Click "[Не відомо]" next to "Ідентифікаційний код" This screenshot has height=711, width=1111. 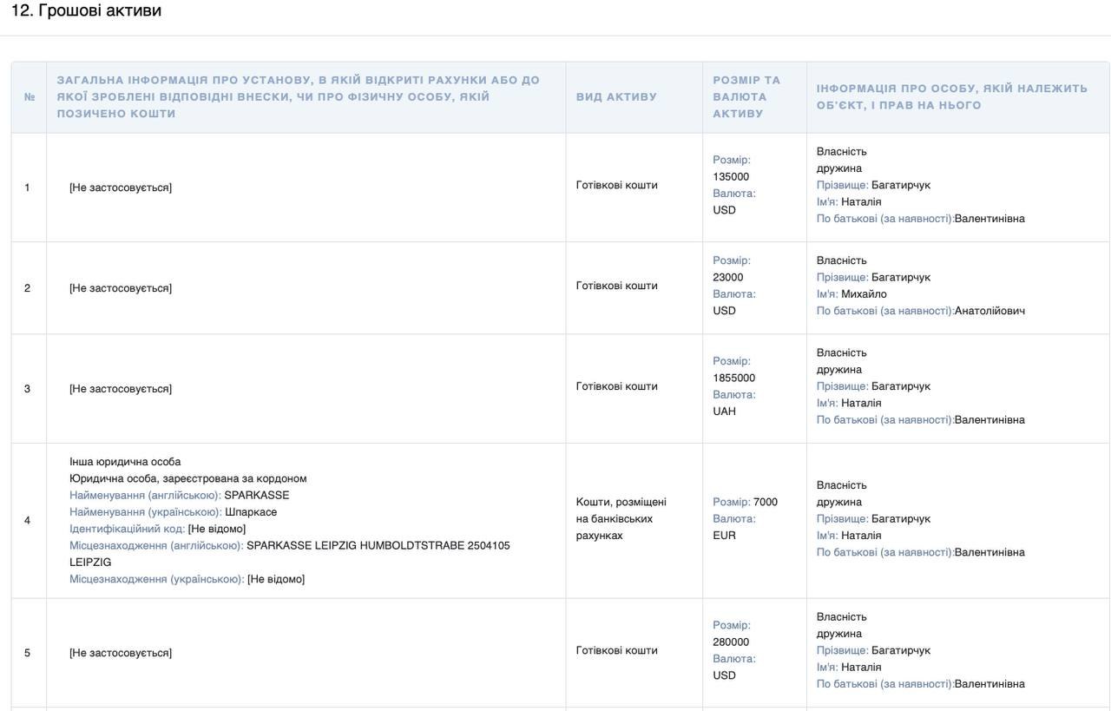tap(217, 529)
